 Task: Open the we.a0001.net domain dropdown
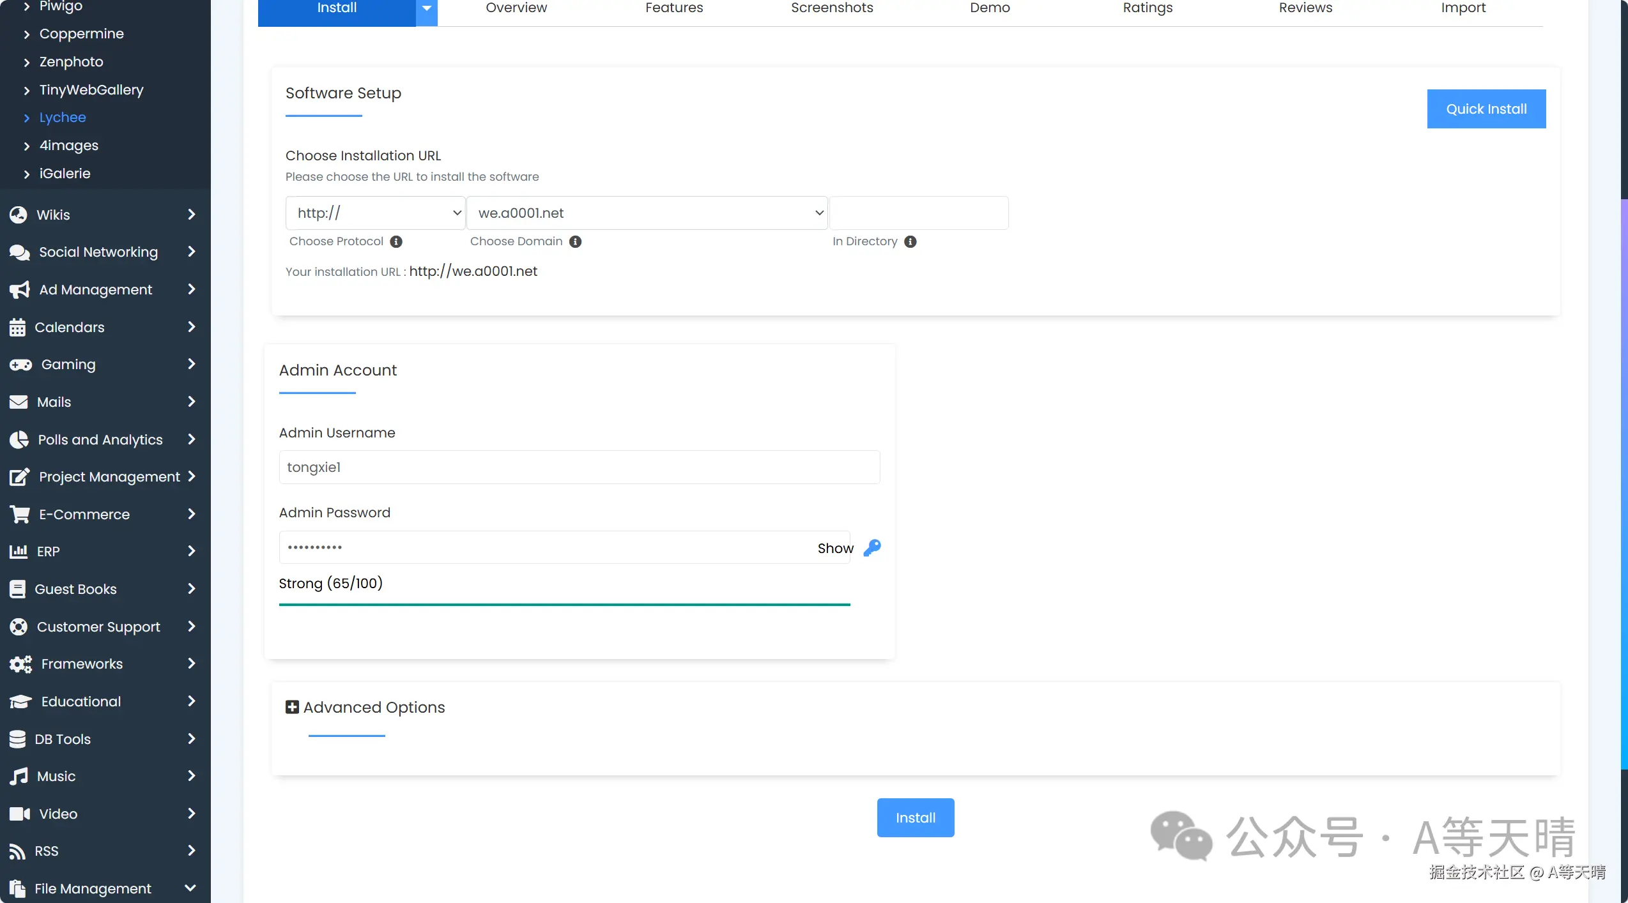tap(647, 213)
